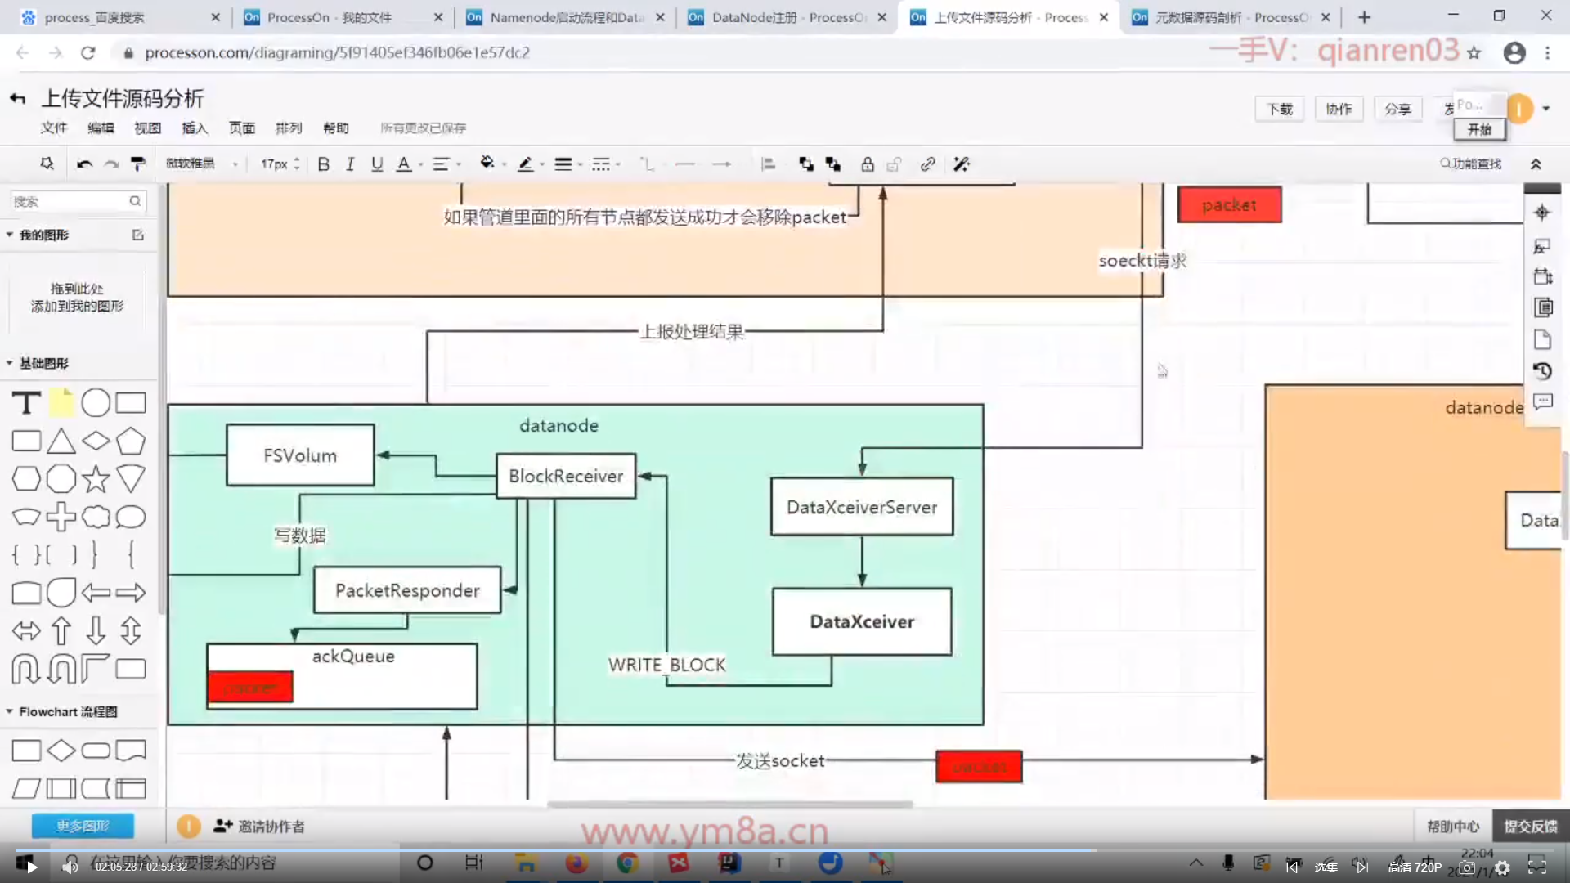
Task: Select the five-pointed star shape
Action: [x=96, y=479]
